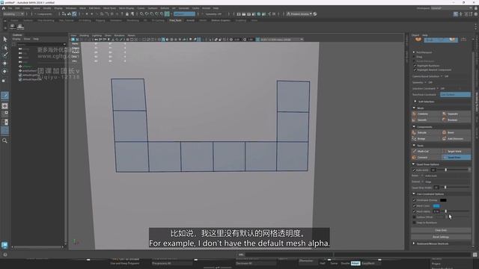Open the Modeling menu set dropdown
Screen dimensions: 479x269
tap(13, 14)
